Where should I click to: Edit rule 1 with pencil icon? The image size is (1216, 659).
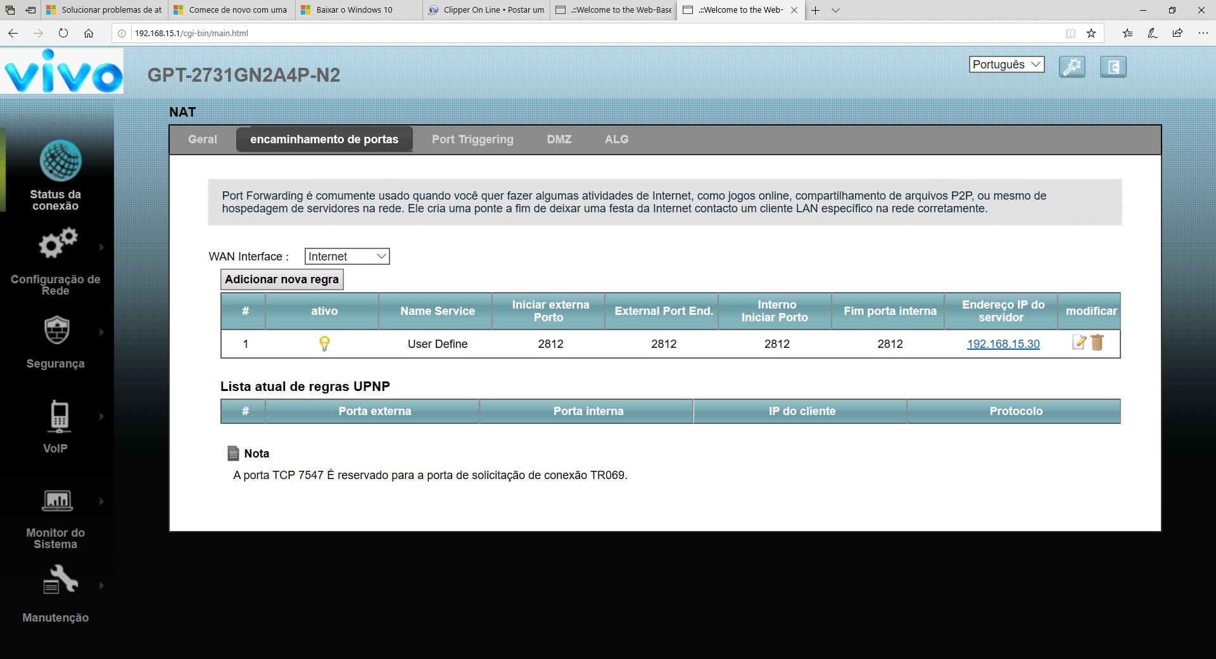(1079, 343)
